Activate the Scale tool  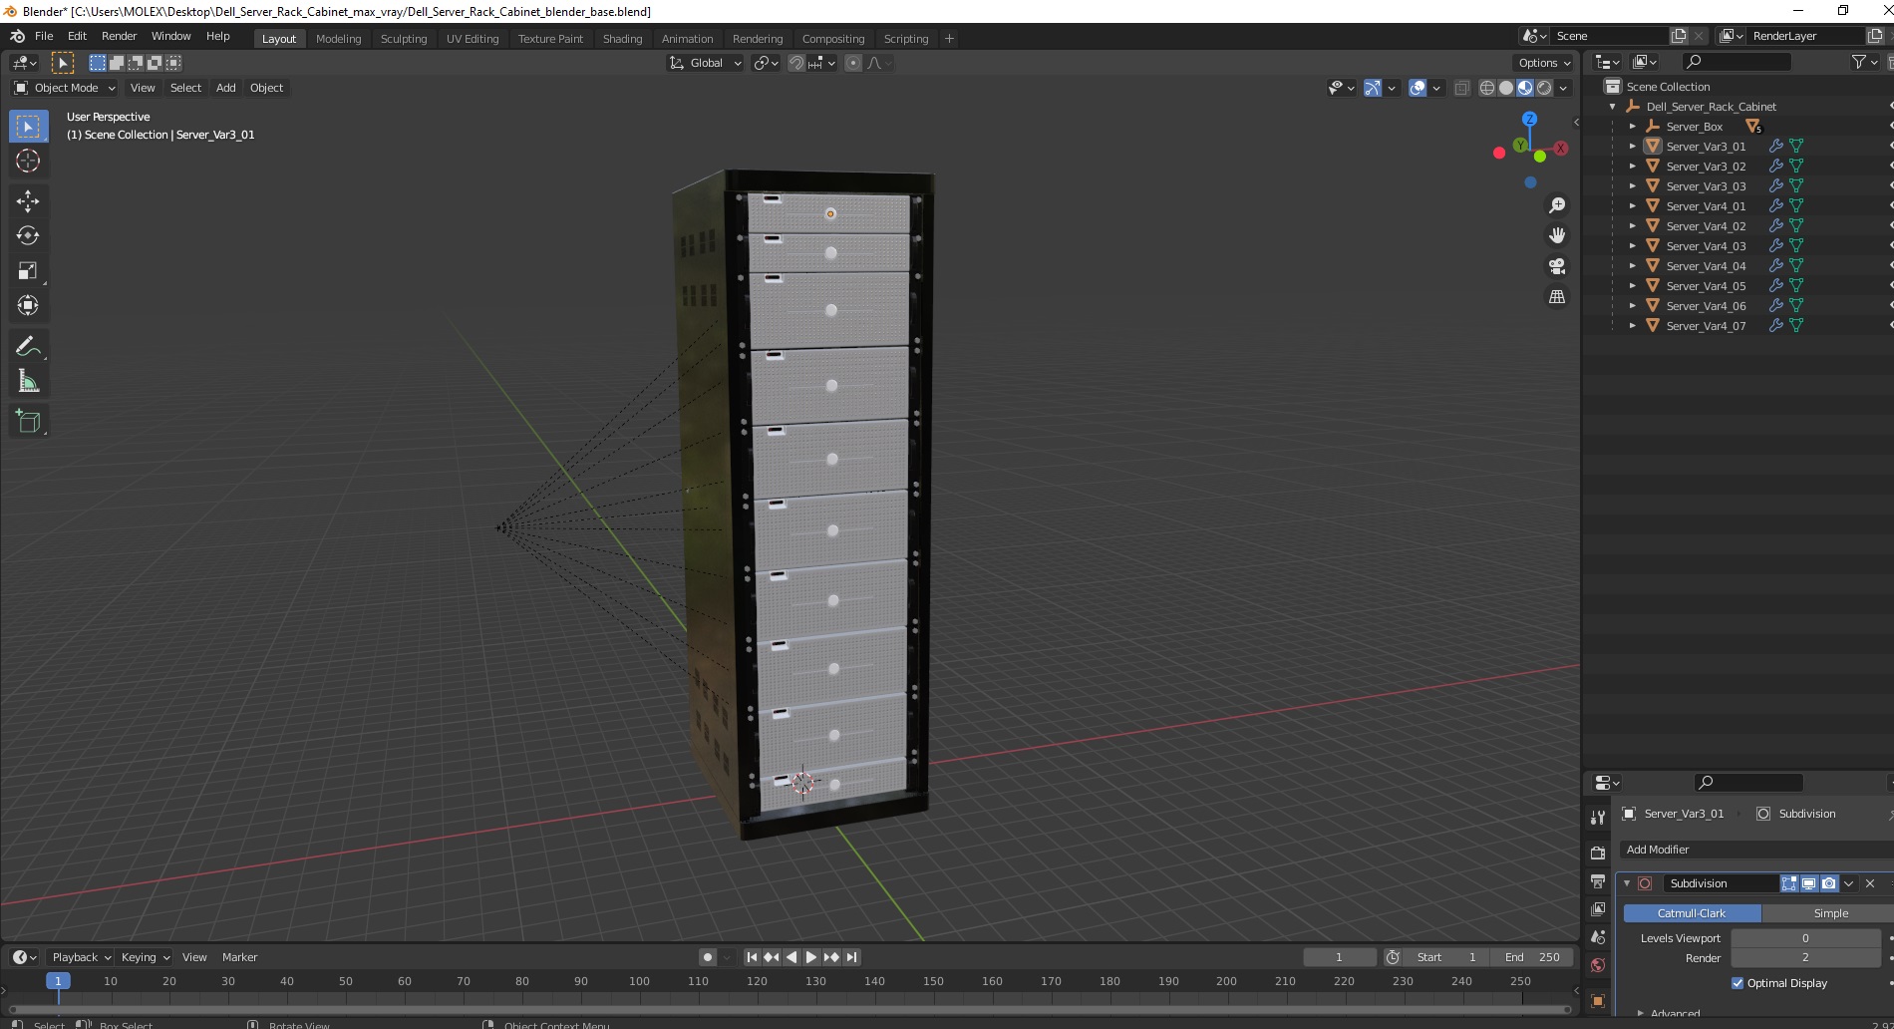[x=28, y=270]
